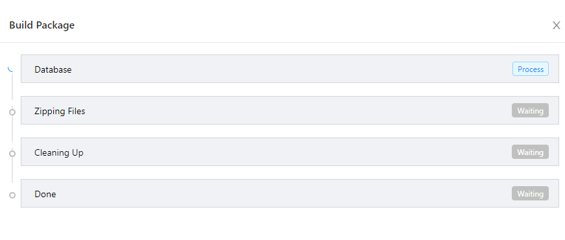This screenshot has width=565, height=240.
Task: Click the loading spinner beside Database
Action: [x=11, y=69]
